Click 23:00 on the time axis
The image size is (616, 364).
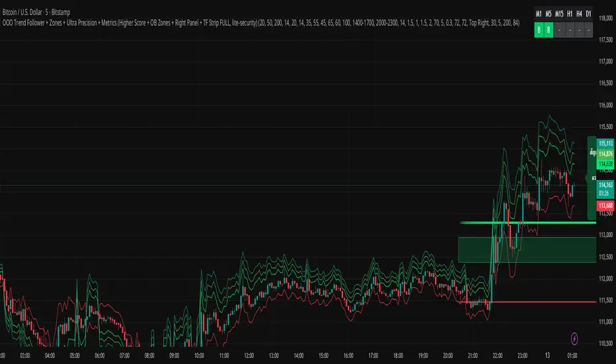click(x=522, y=355)
